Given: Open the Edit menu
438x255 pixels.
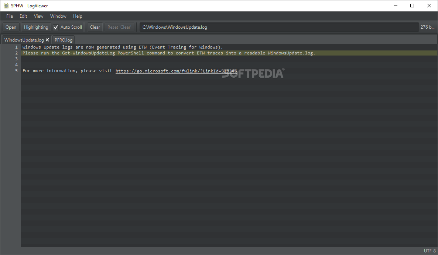Looking at the screenshot, I should (x=23, y=16).
